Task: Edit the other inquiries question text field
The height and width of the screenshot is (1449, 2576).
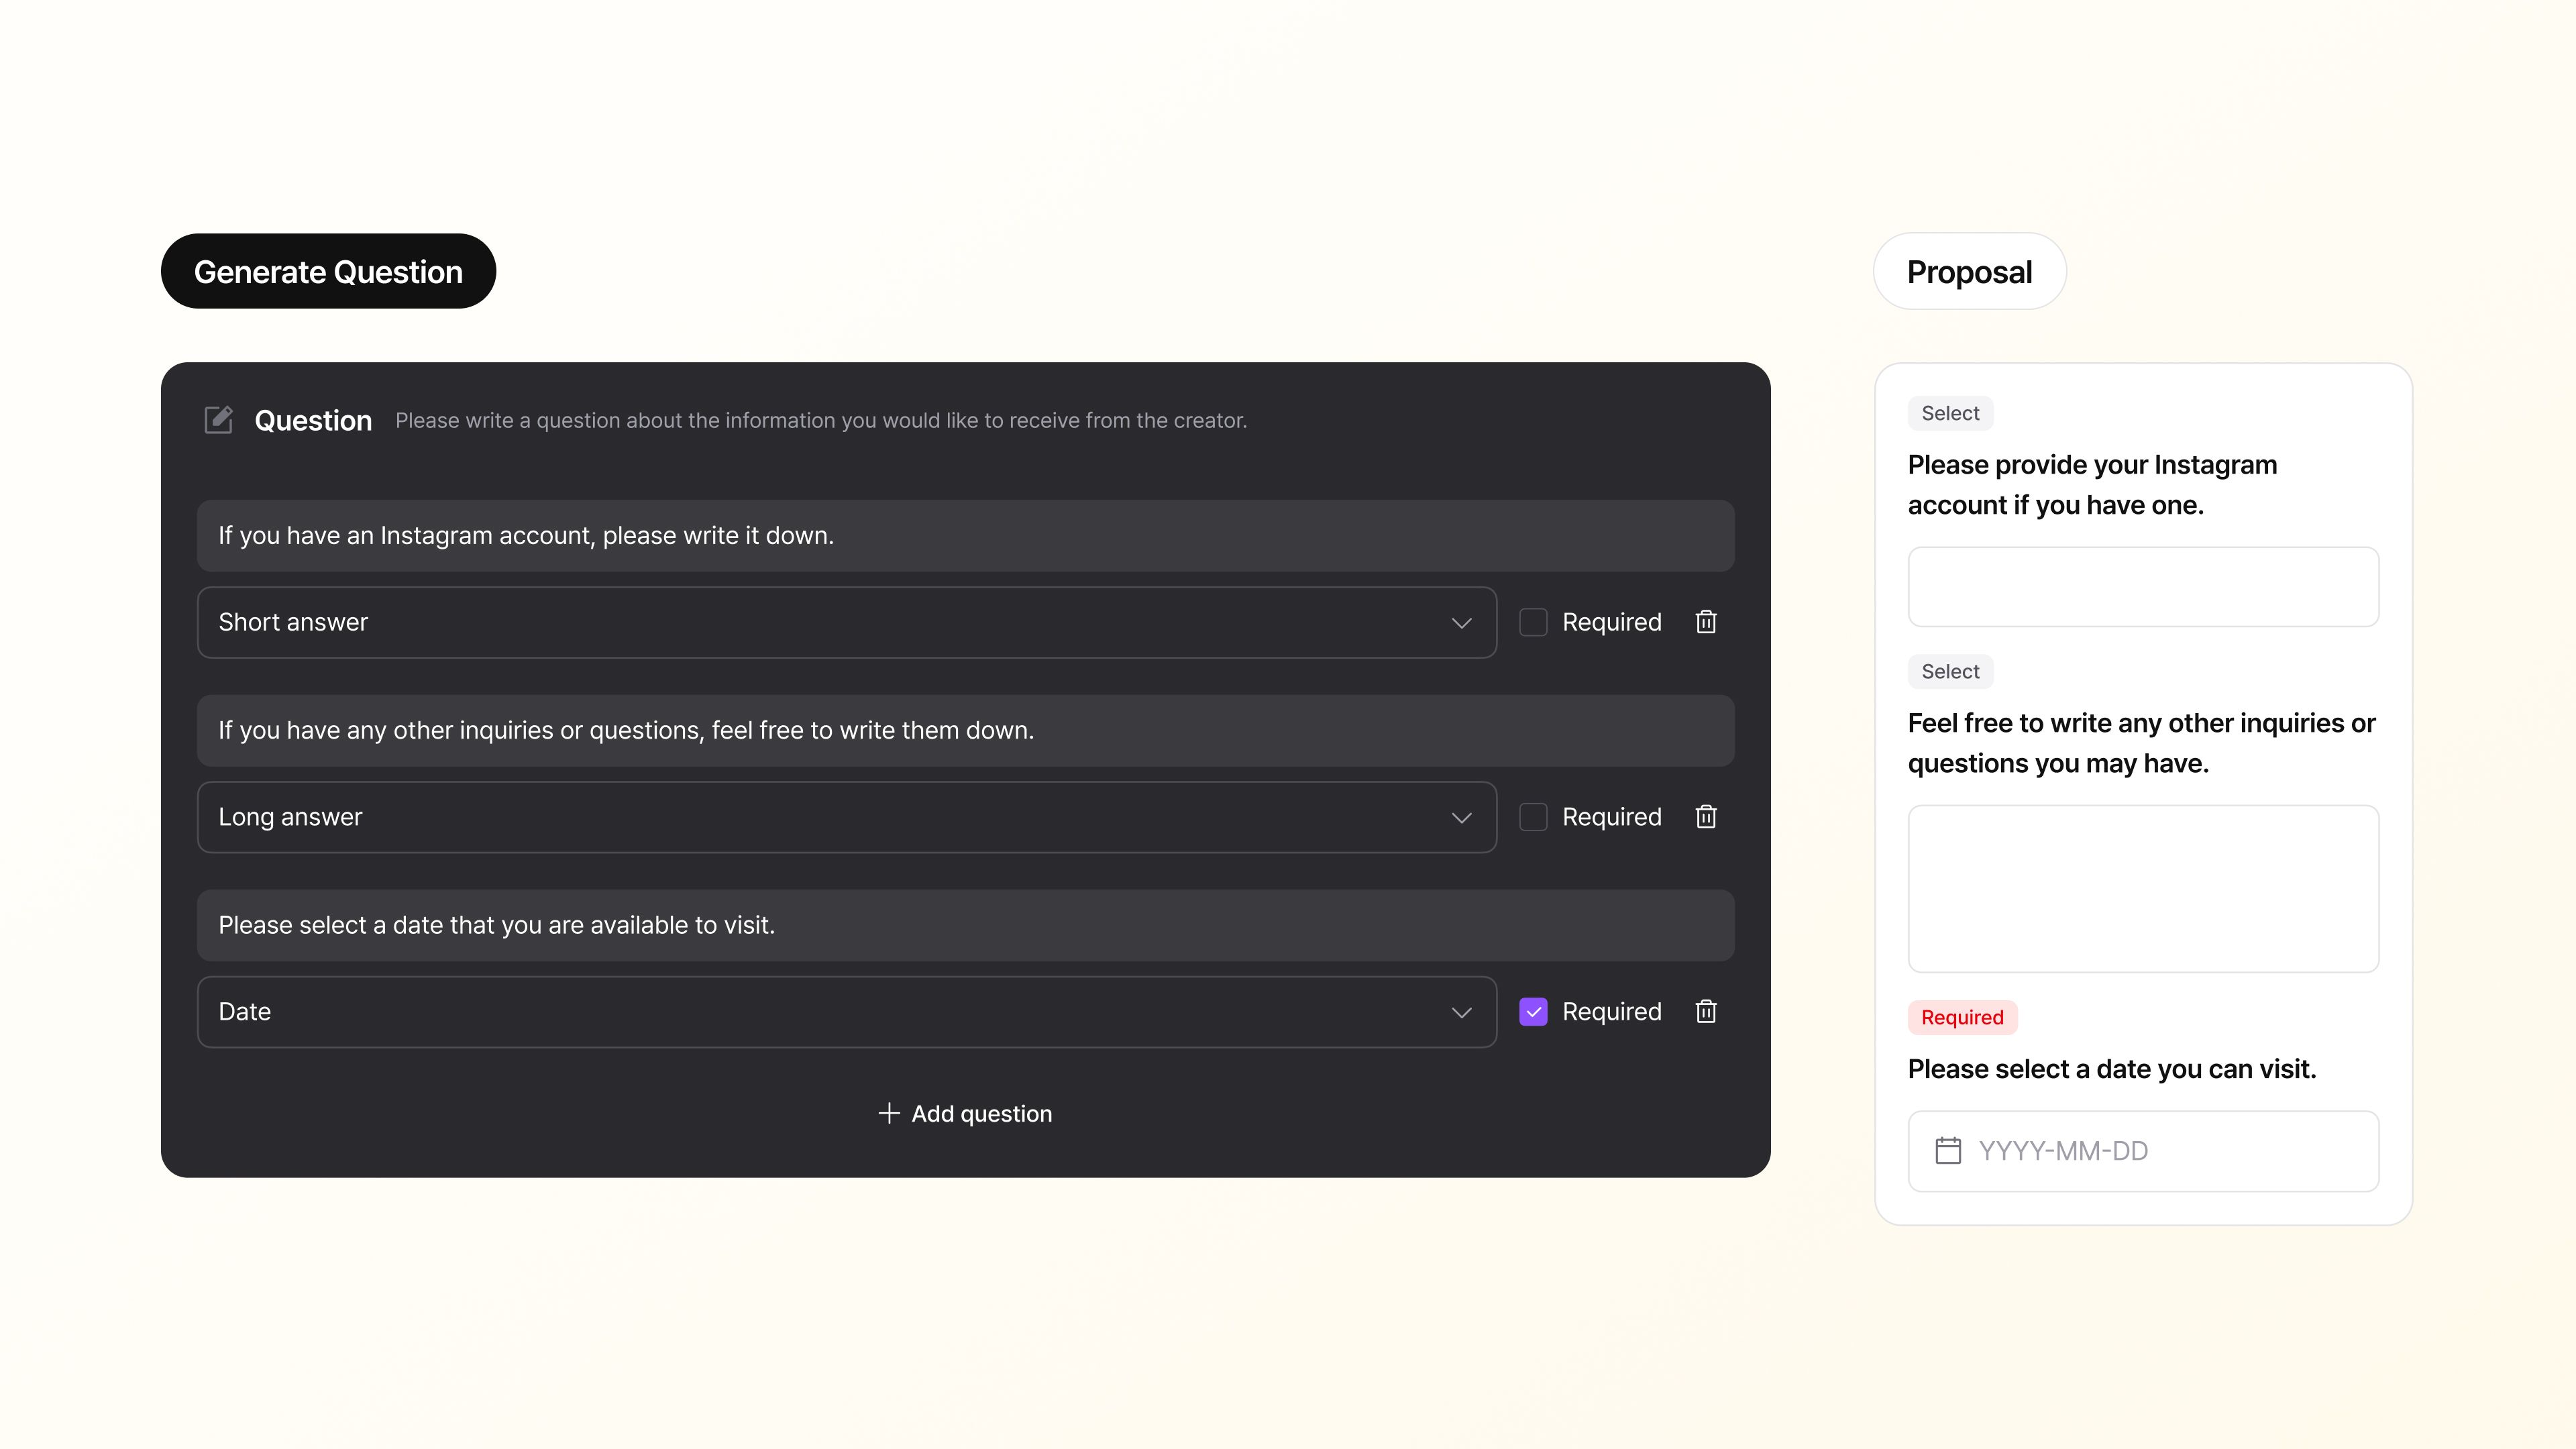Action: tap(965, 731)
